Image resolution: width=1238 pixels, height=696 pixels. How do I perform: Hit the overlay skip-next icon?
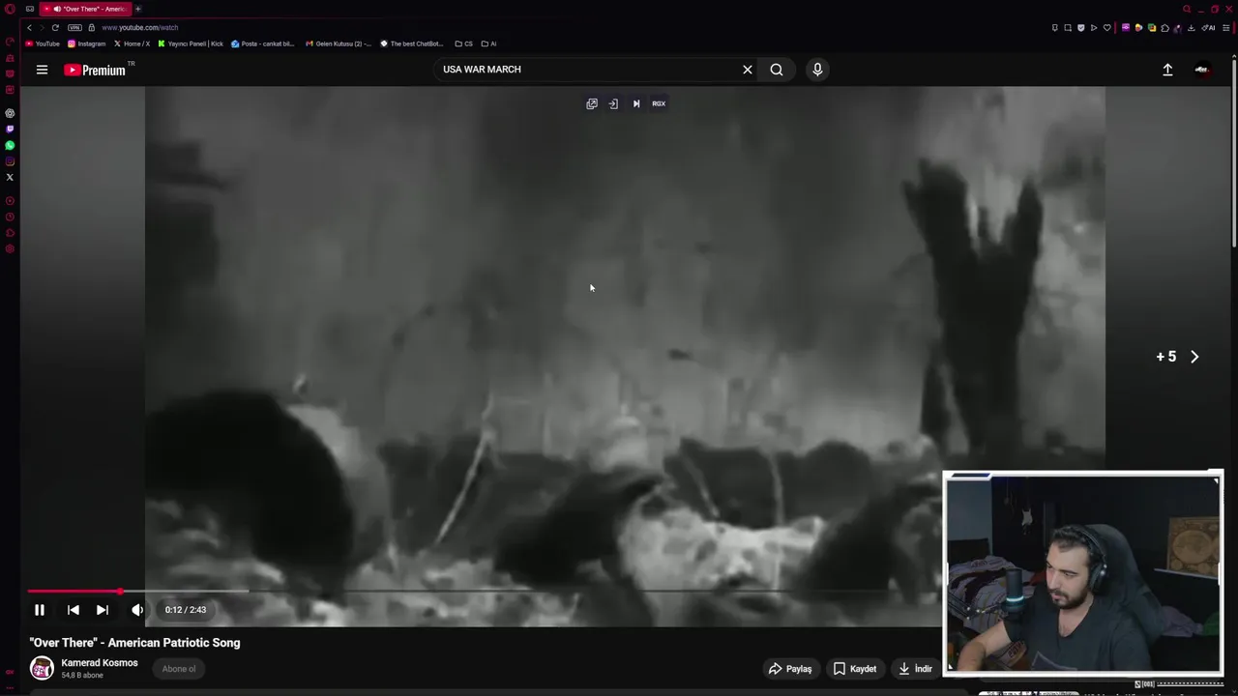click(636, 103)
